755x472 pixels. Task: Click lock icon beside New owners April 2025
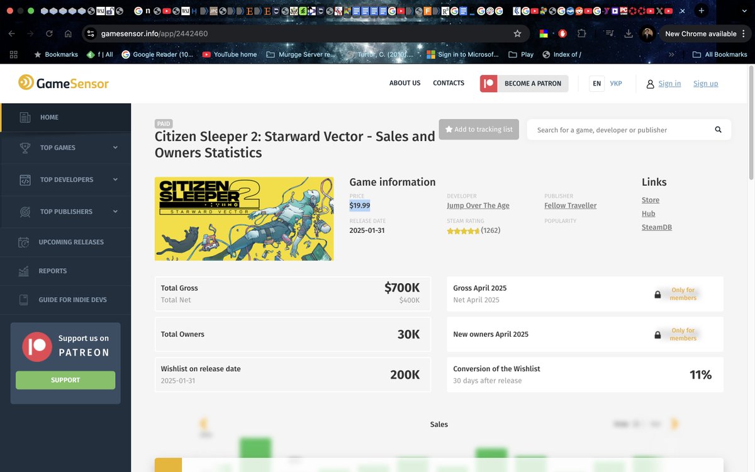click(657, 335)
